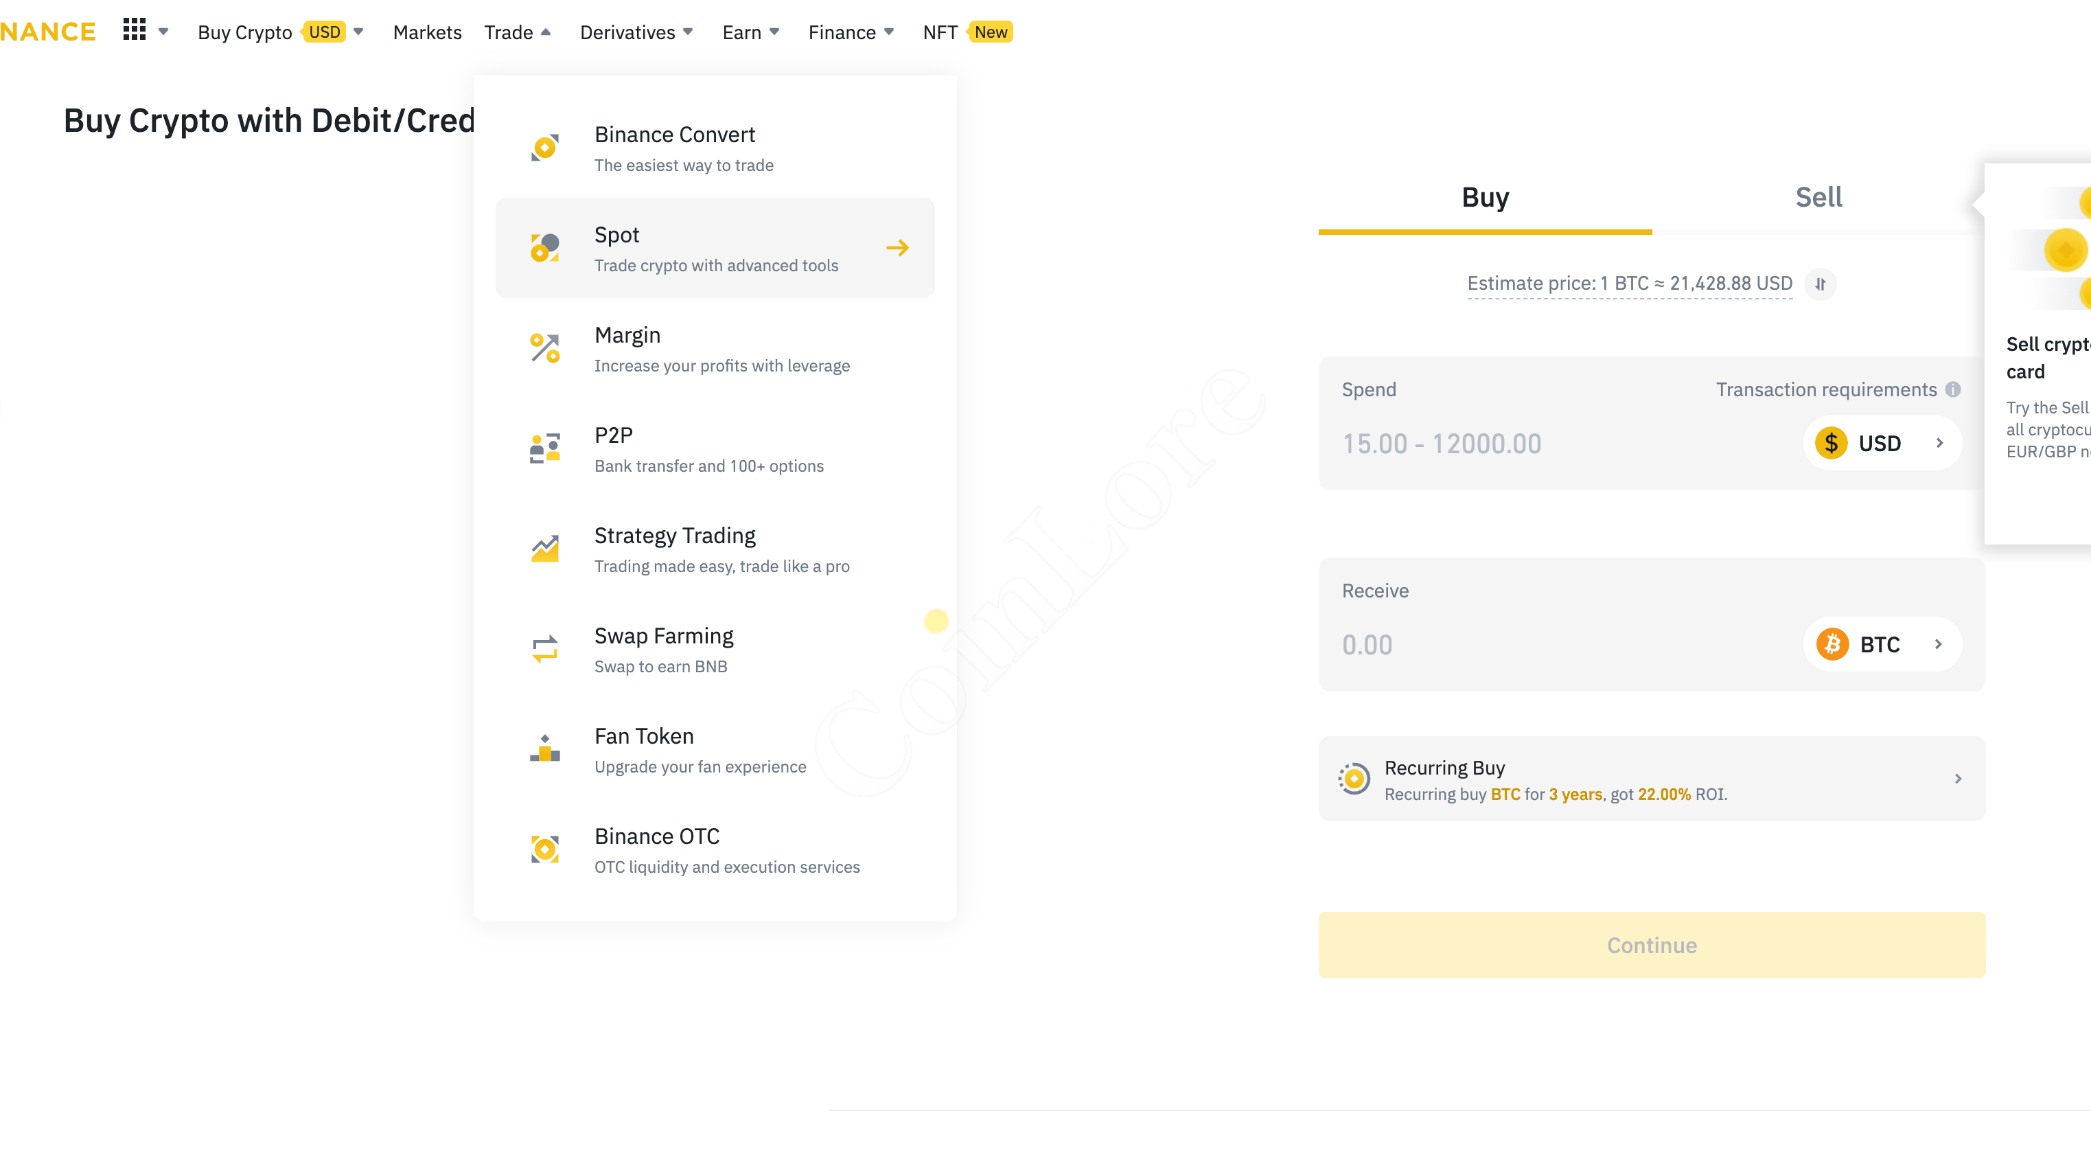Viewport: 2091px width, 1166px height.
Task: Open the Earn menu
Action: (x=741, y=32)
